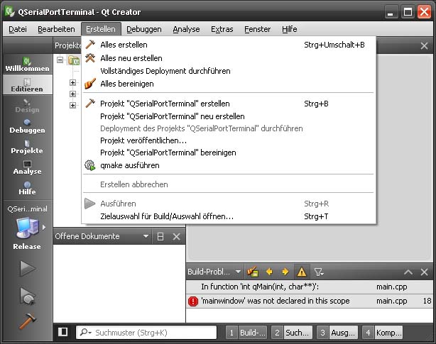Collapse the top project tree node
436x344 pixels.
[x=60, y=61]
